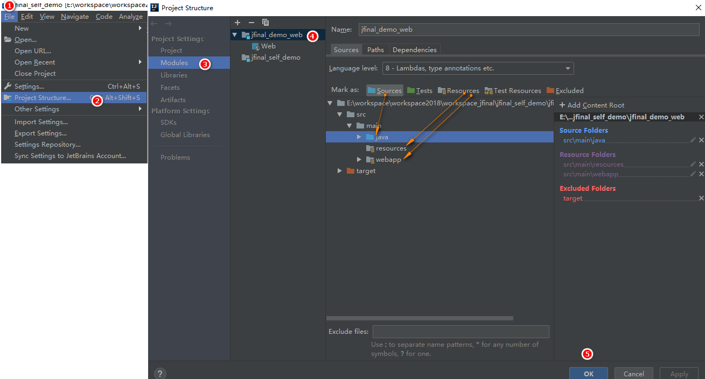Screen dimensions: 705x379
Task: Choose Sync Settings to JetBrains Account
Action: pos(74,156)
